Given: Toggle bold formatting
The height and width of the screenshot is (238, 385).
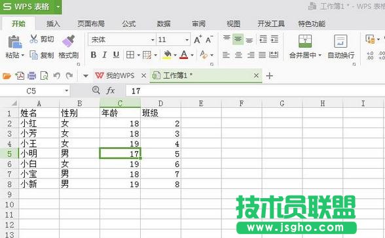Looking at the screenshot, I should tap(93, 55).
